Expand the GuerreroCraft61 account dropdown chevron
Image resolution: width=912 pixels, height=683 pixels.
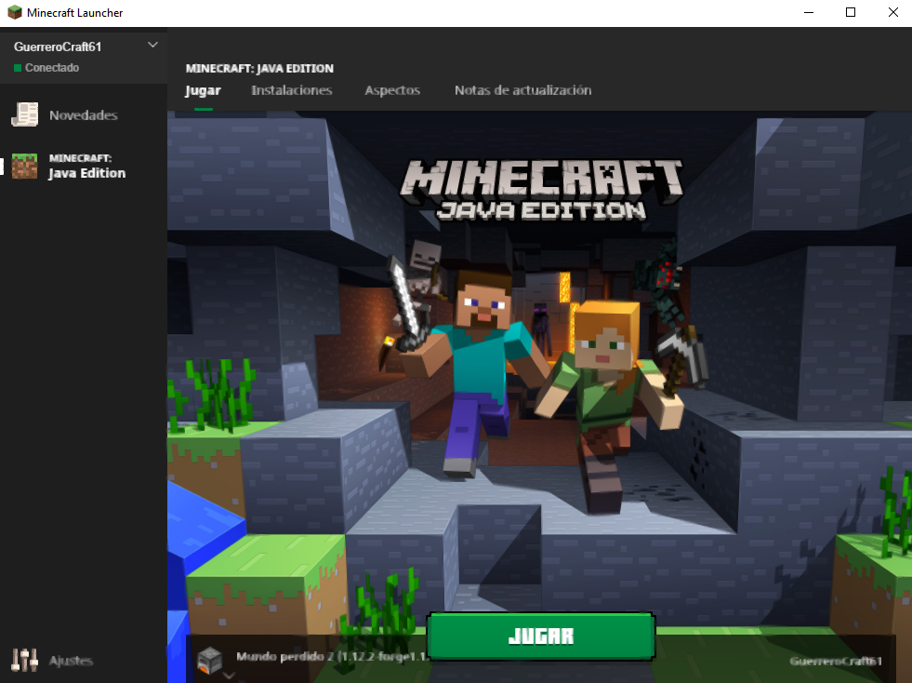(x=153, y=46)
